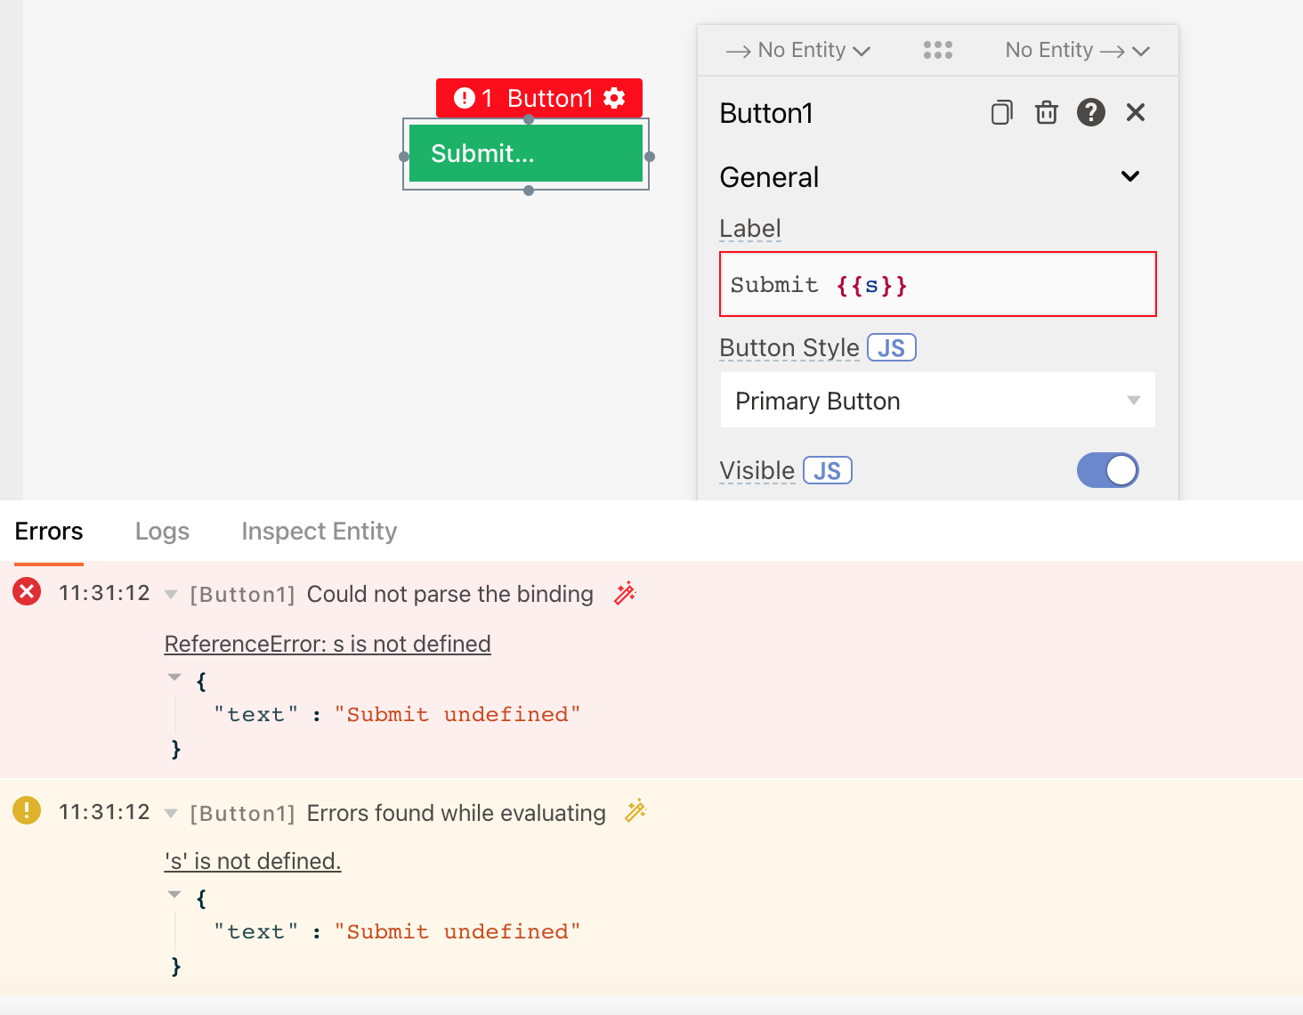Open Primary Button style dropdown
Screen dimensions: 1303x1015
click(938, 401)
